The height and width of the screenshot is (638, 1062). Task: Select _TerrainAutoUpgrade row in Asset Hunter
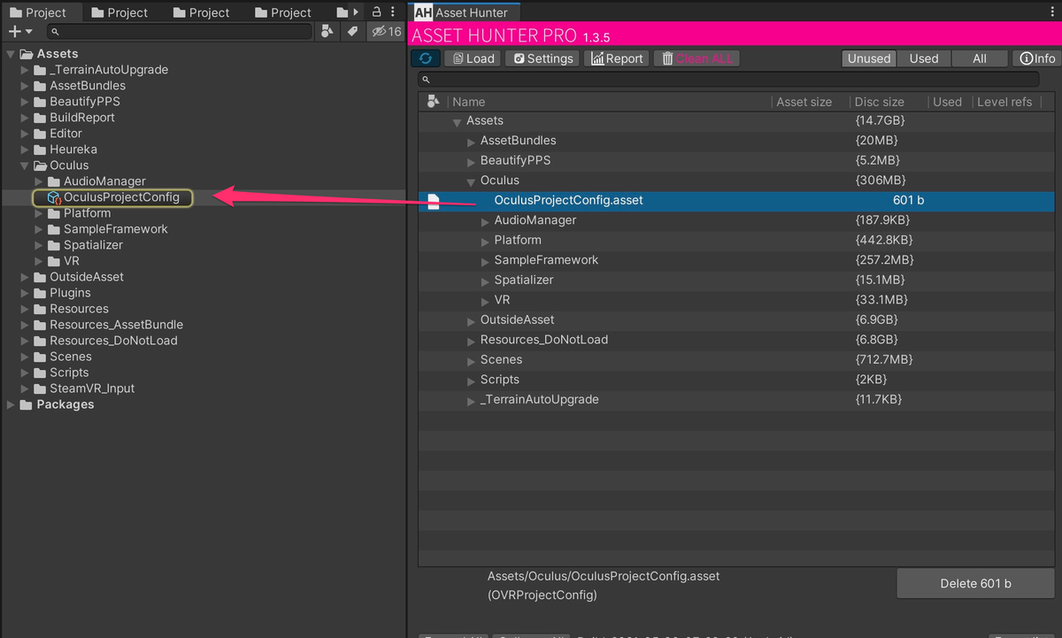[737, 400]
